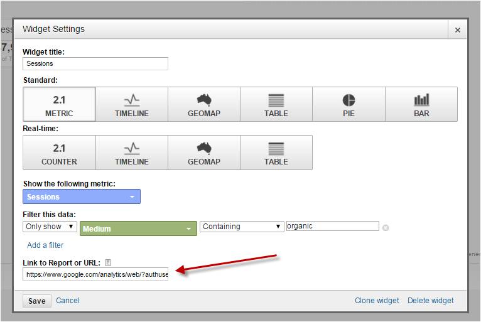481x322 pixels.
Task: Remove the filter with the x icon
Action: click(x=386, y=228)
